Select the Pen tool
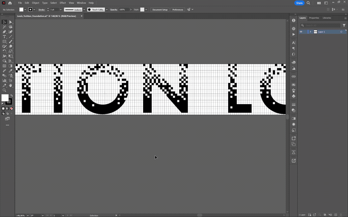348x217 pixels. [x=4, y=32]
